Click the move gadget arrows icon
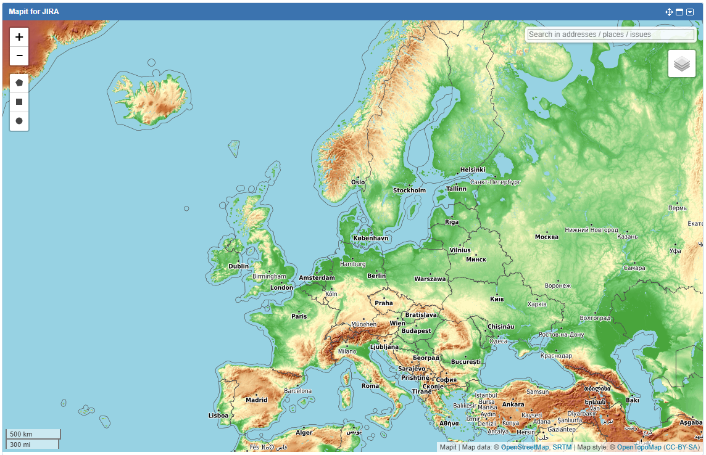This screenshot has height=455, width=706. (669, 12)
